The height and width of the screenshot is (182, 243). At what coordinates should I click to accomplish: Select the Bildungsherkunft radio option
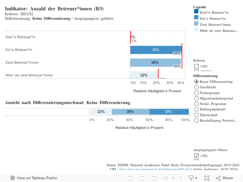tap(197, 109)
